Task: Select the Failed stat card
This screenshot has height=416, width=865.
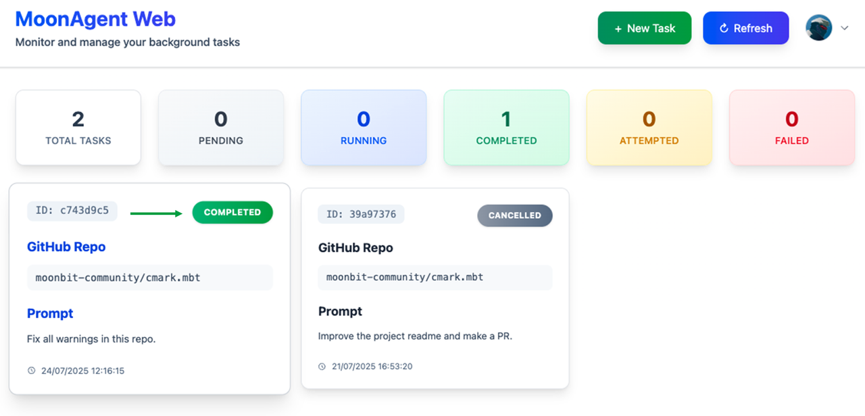Action: pos(791,128)
